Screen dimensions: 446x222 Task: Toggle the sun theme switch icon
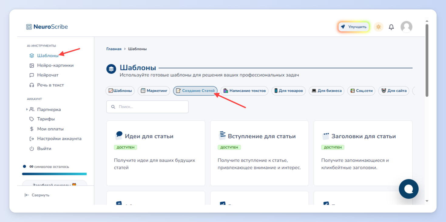[378, 27]
